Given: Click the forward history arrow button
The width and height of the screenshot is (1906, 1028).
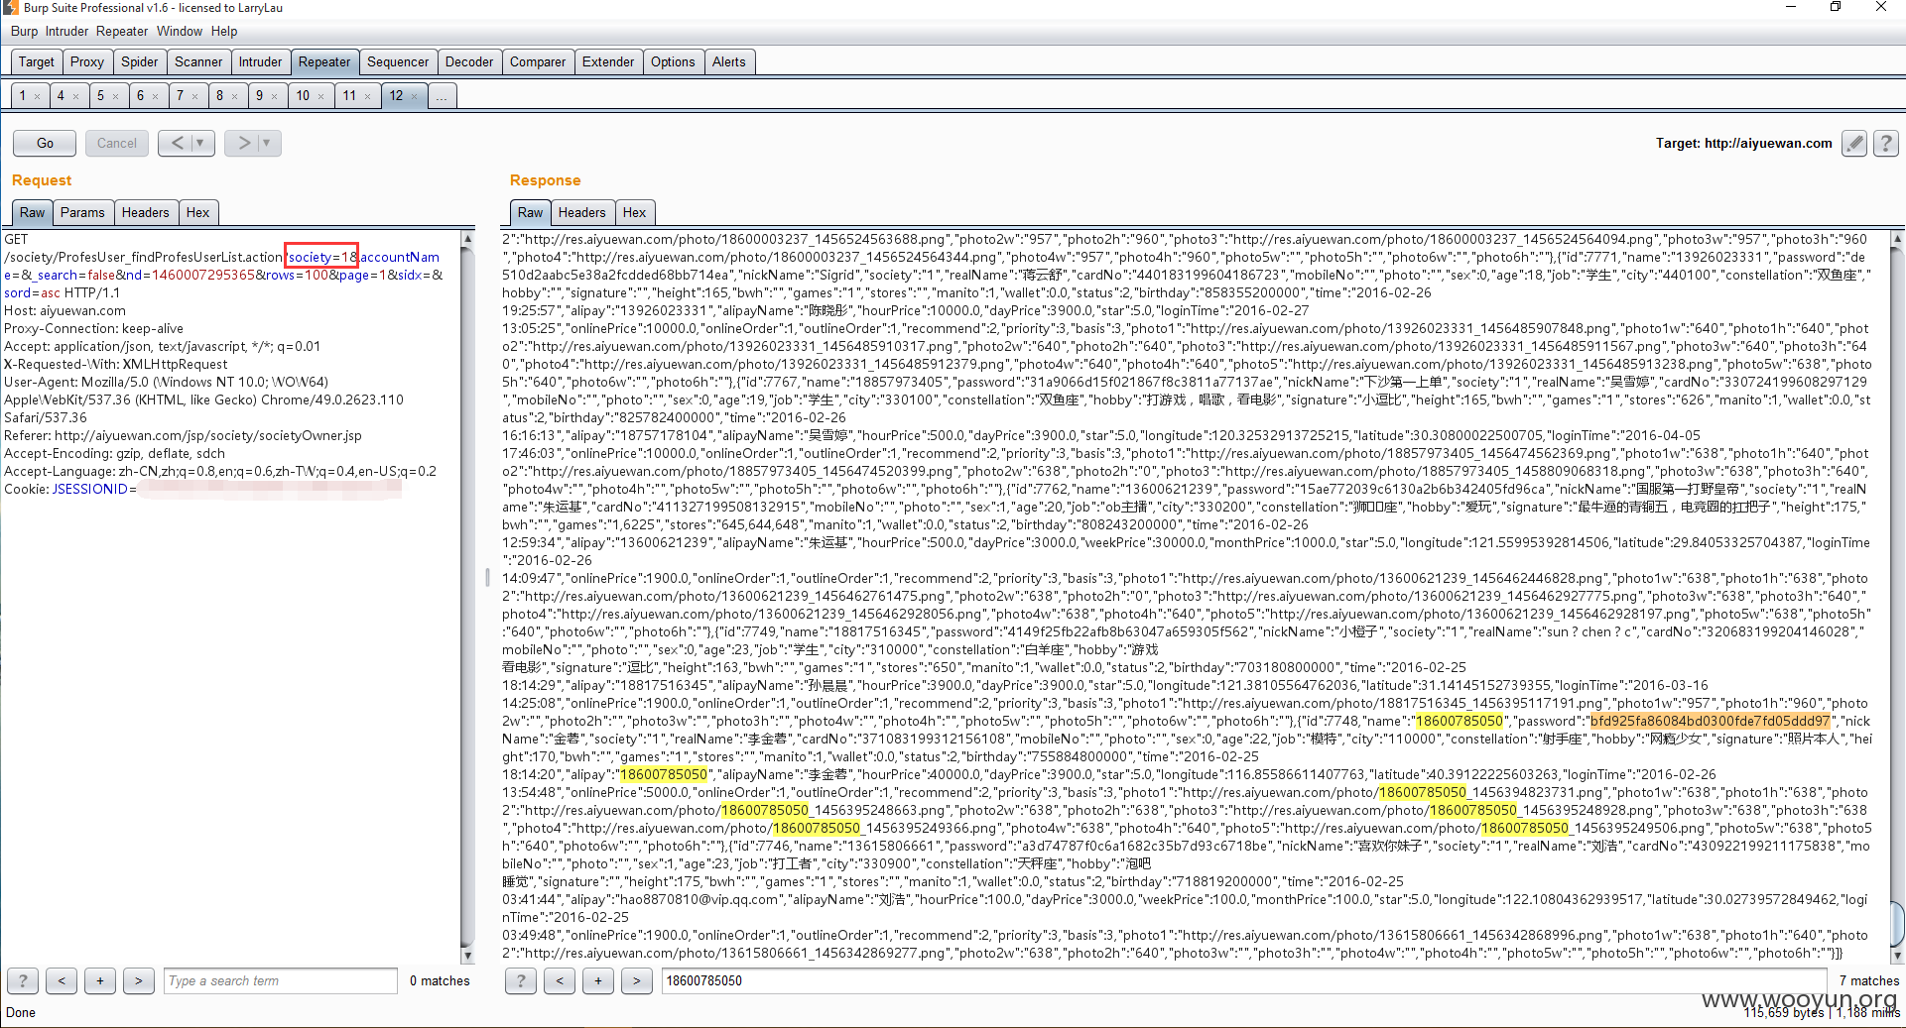Looking at the screenshot, I should pos(243,143).
